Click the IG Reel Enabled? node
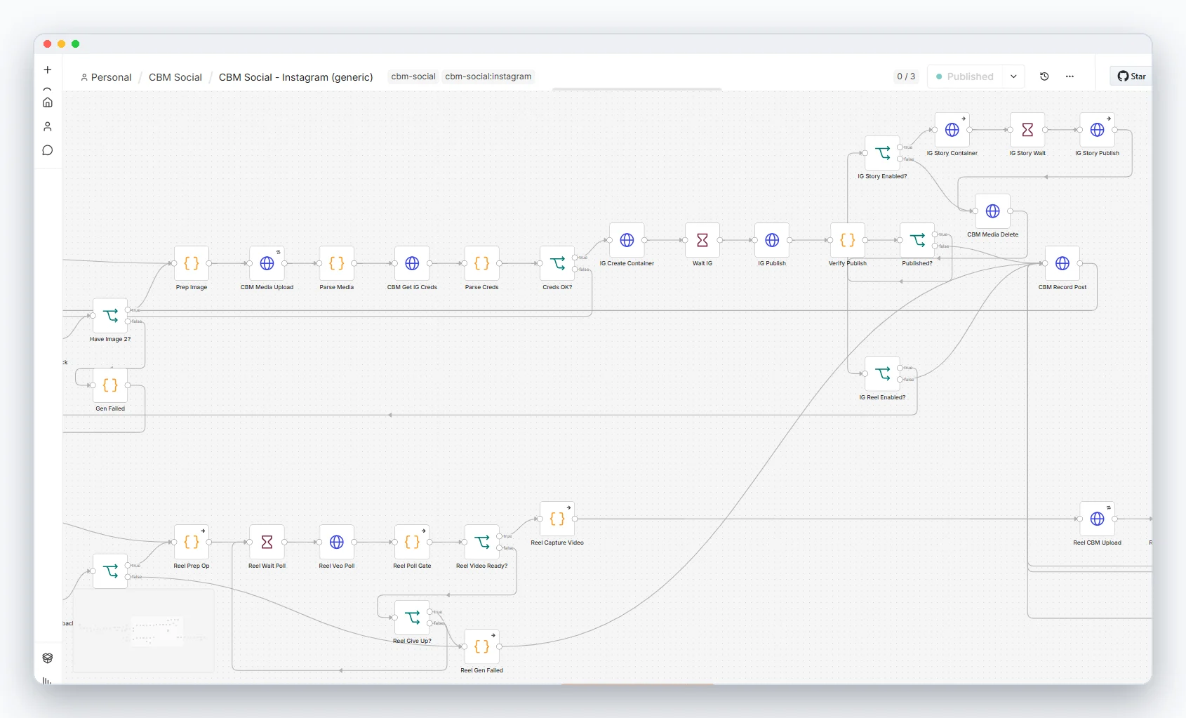Screen dimensions: 1186x718 pos(882,373)
